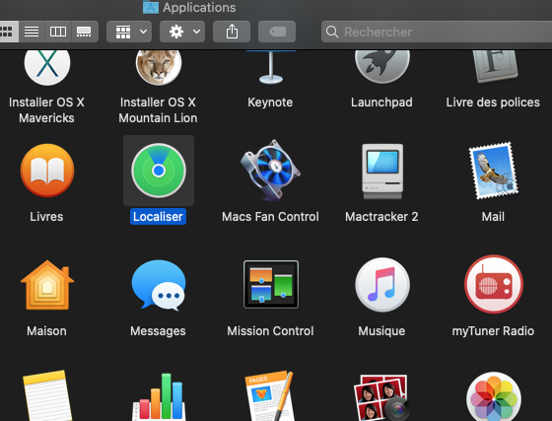This screenshot has height=421, width=552.
Task: Click the Localiser green radar icon
Action: (x=159, y=171)
